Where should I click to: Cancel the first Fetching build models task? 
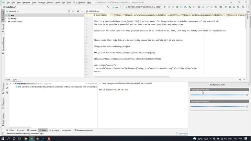tap(247, 95)
